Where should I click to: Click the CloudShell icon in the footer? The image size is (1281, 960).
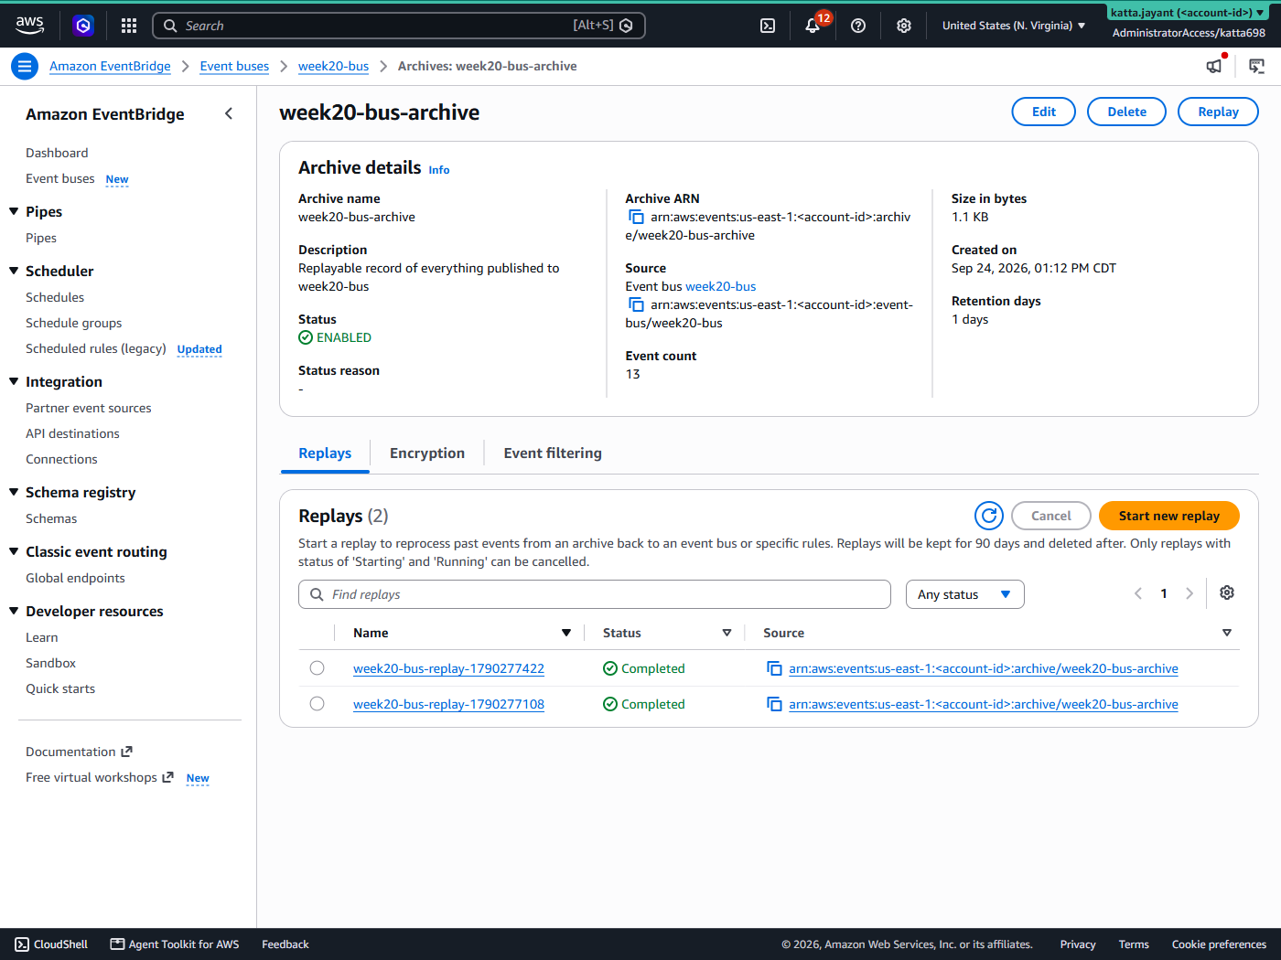click(22, 944)
